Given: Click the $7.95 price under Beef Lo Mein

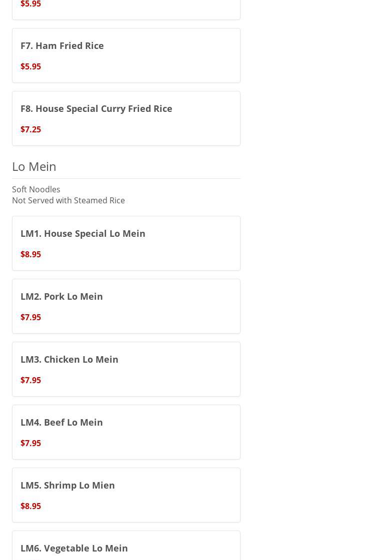Looking at the screenshot, I should pos(30,443).
